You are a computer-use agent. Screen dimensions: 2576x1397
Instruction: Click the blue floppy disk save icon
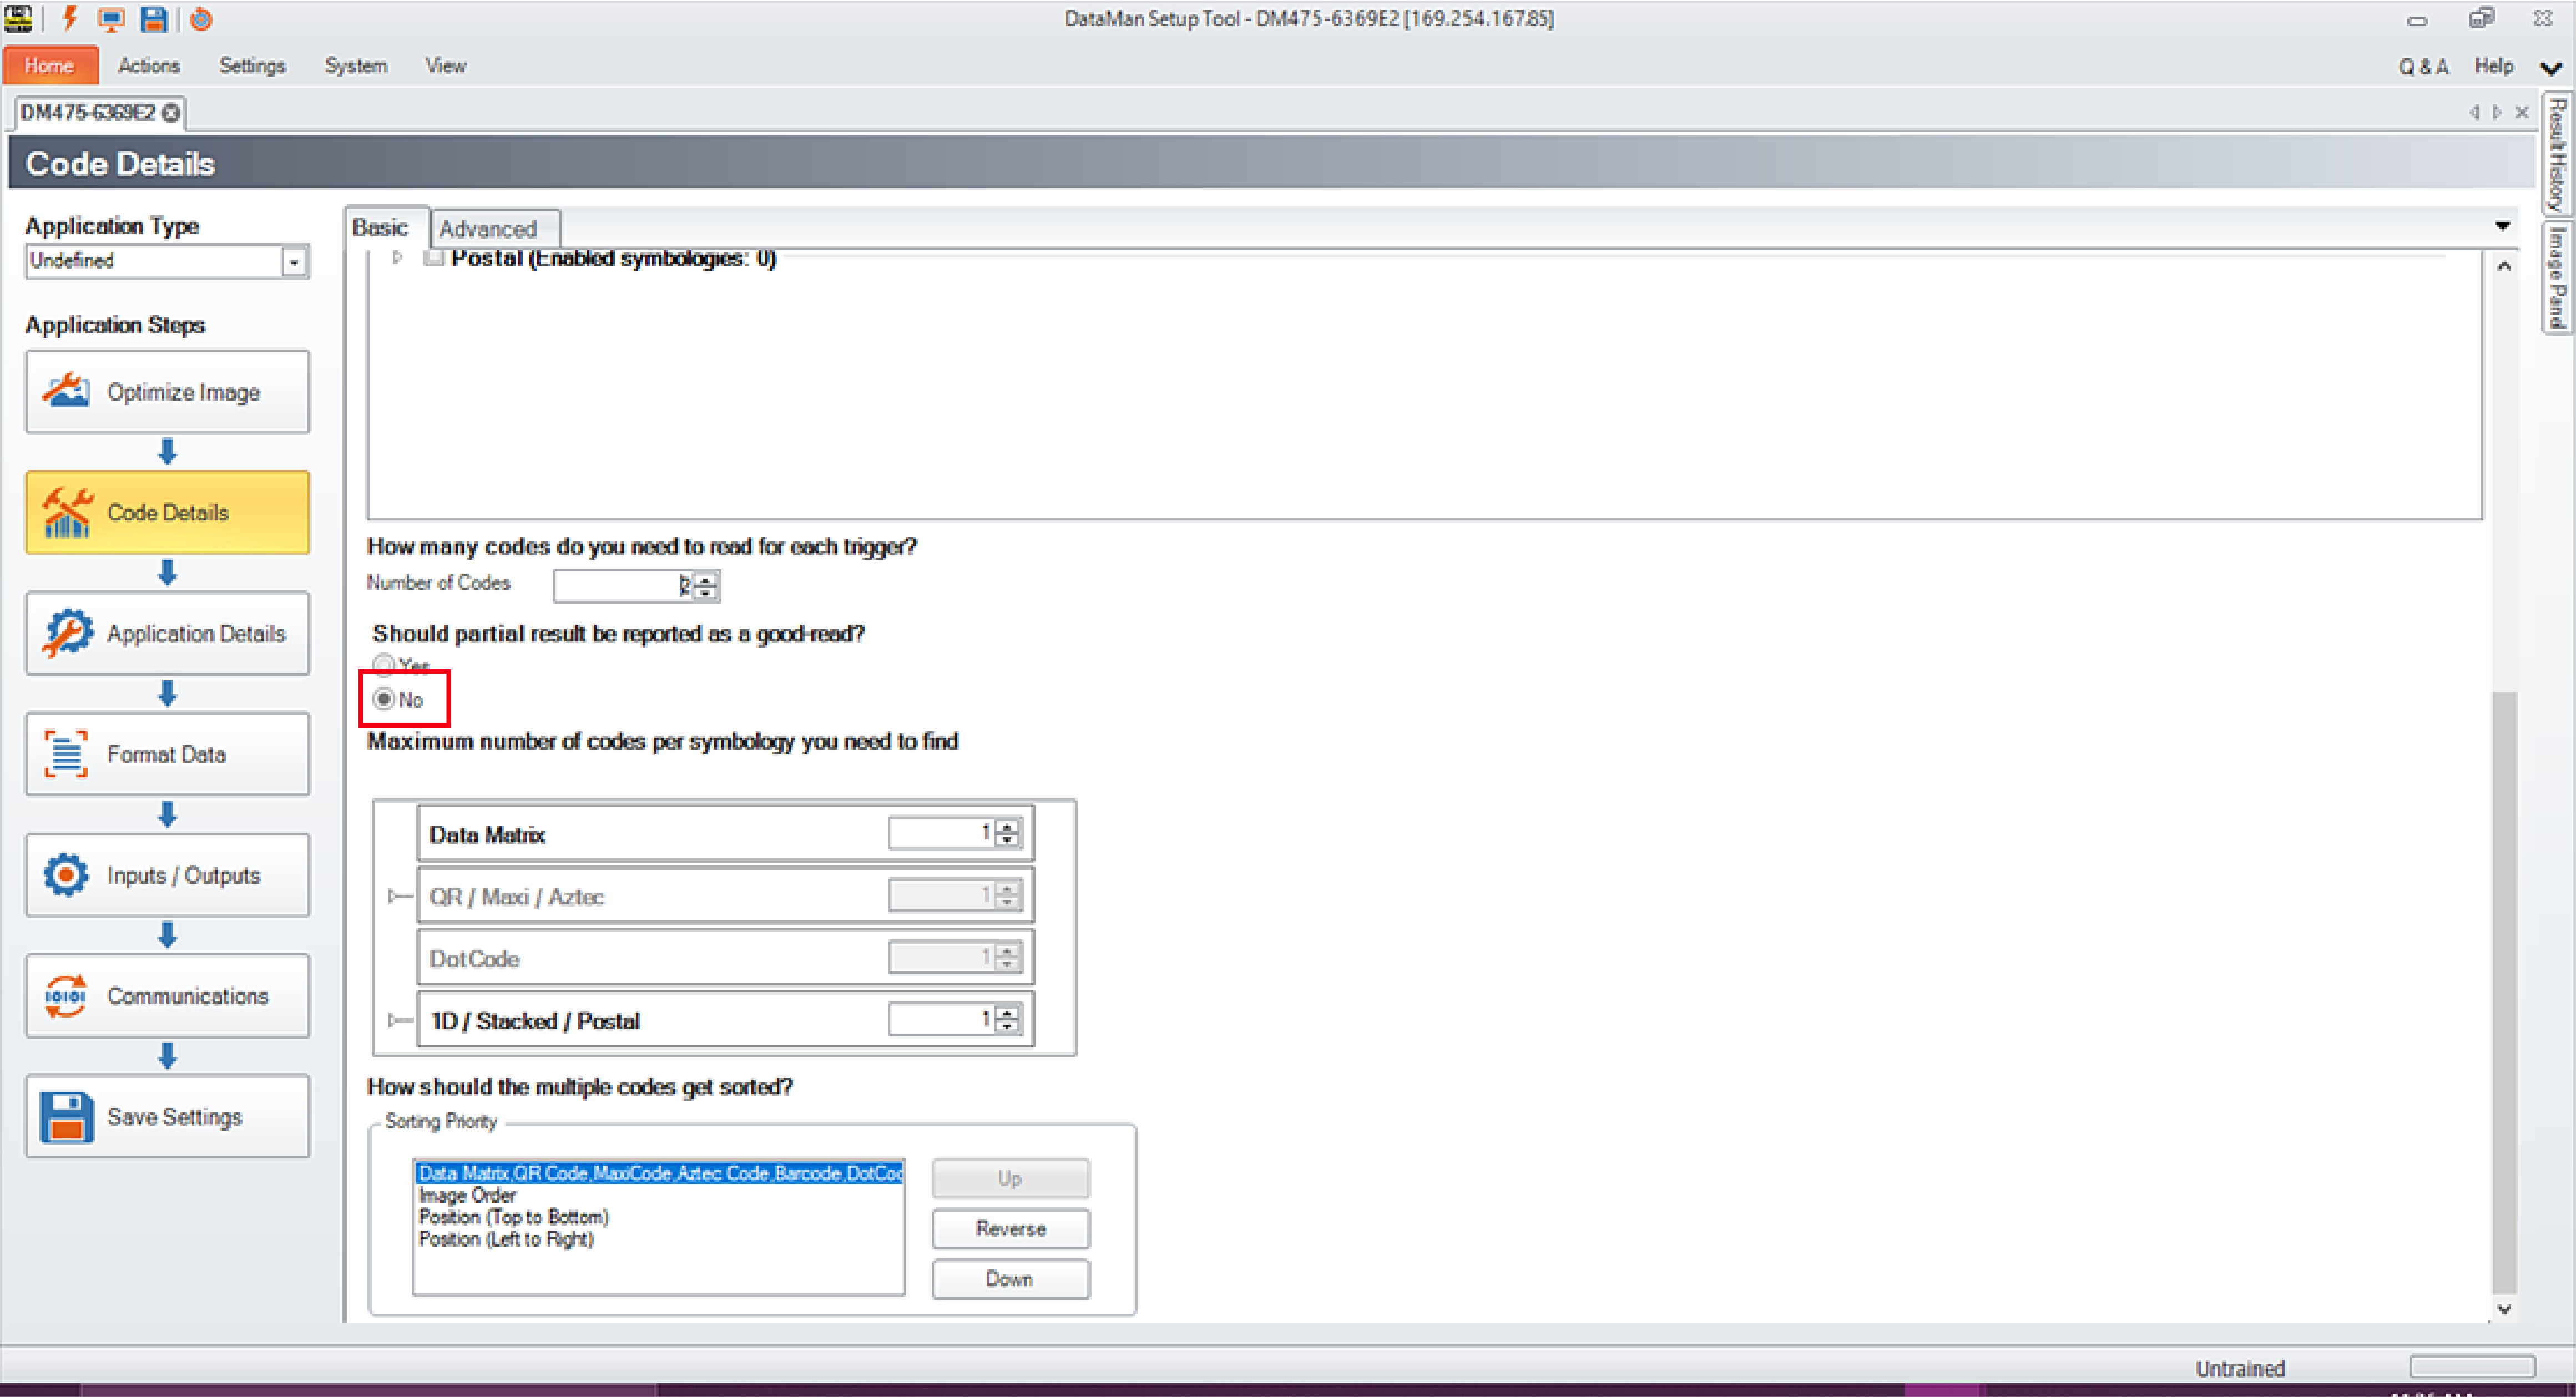point(153,18)
